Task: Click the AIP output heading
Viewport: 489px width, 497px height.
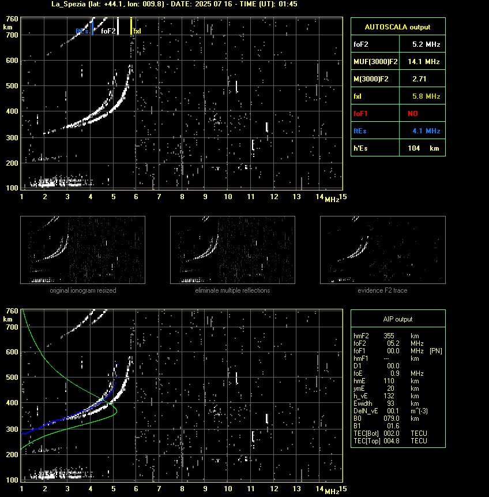Action: pyautogui.click(x=398, y=319)
